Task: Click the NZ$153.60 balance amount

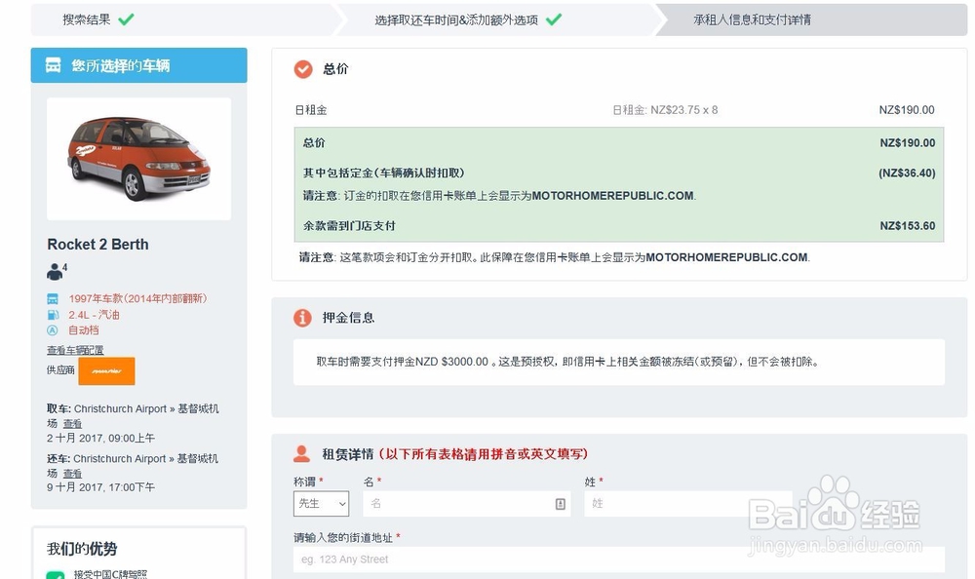Action: pyautogui.click(x=907, y=226)
